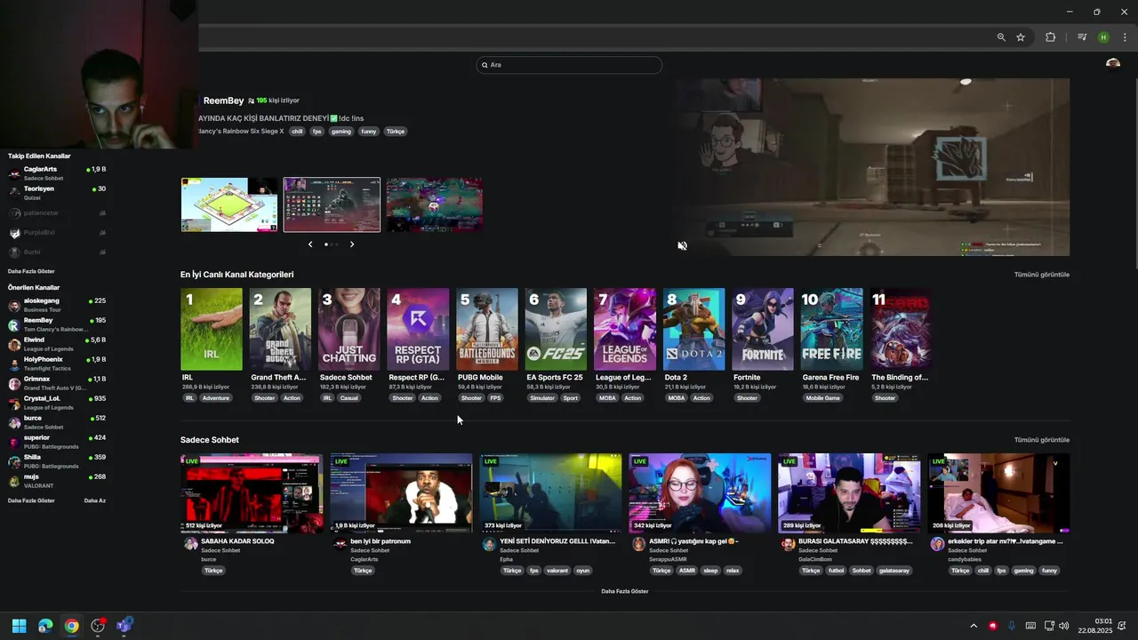Click CaglarArts avatar in followed channels
The height and width of the screenshot is (640, 1138).
pos(14,173)
